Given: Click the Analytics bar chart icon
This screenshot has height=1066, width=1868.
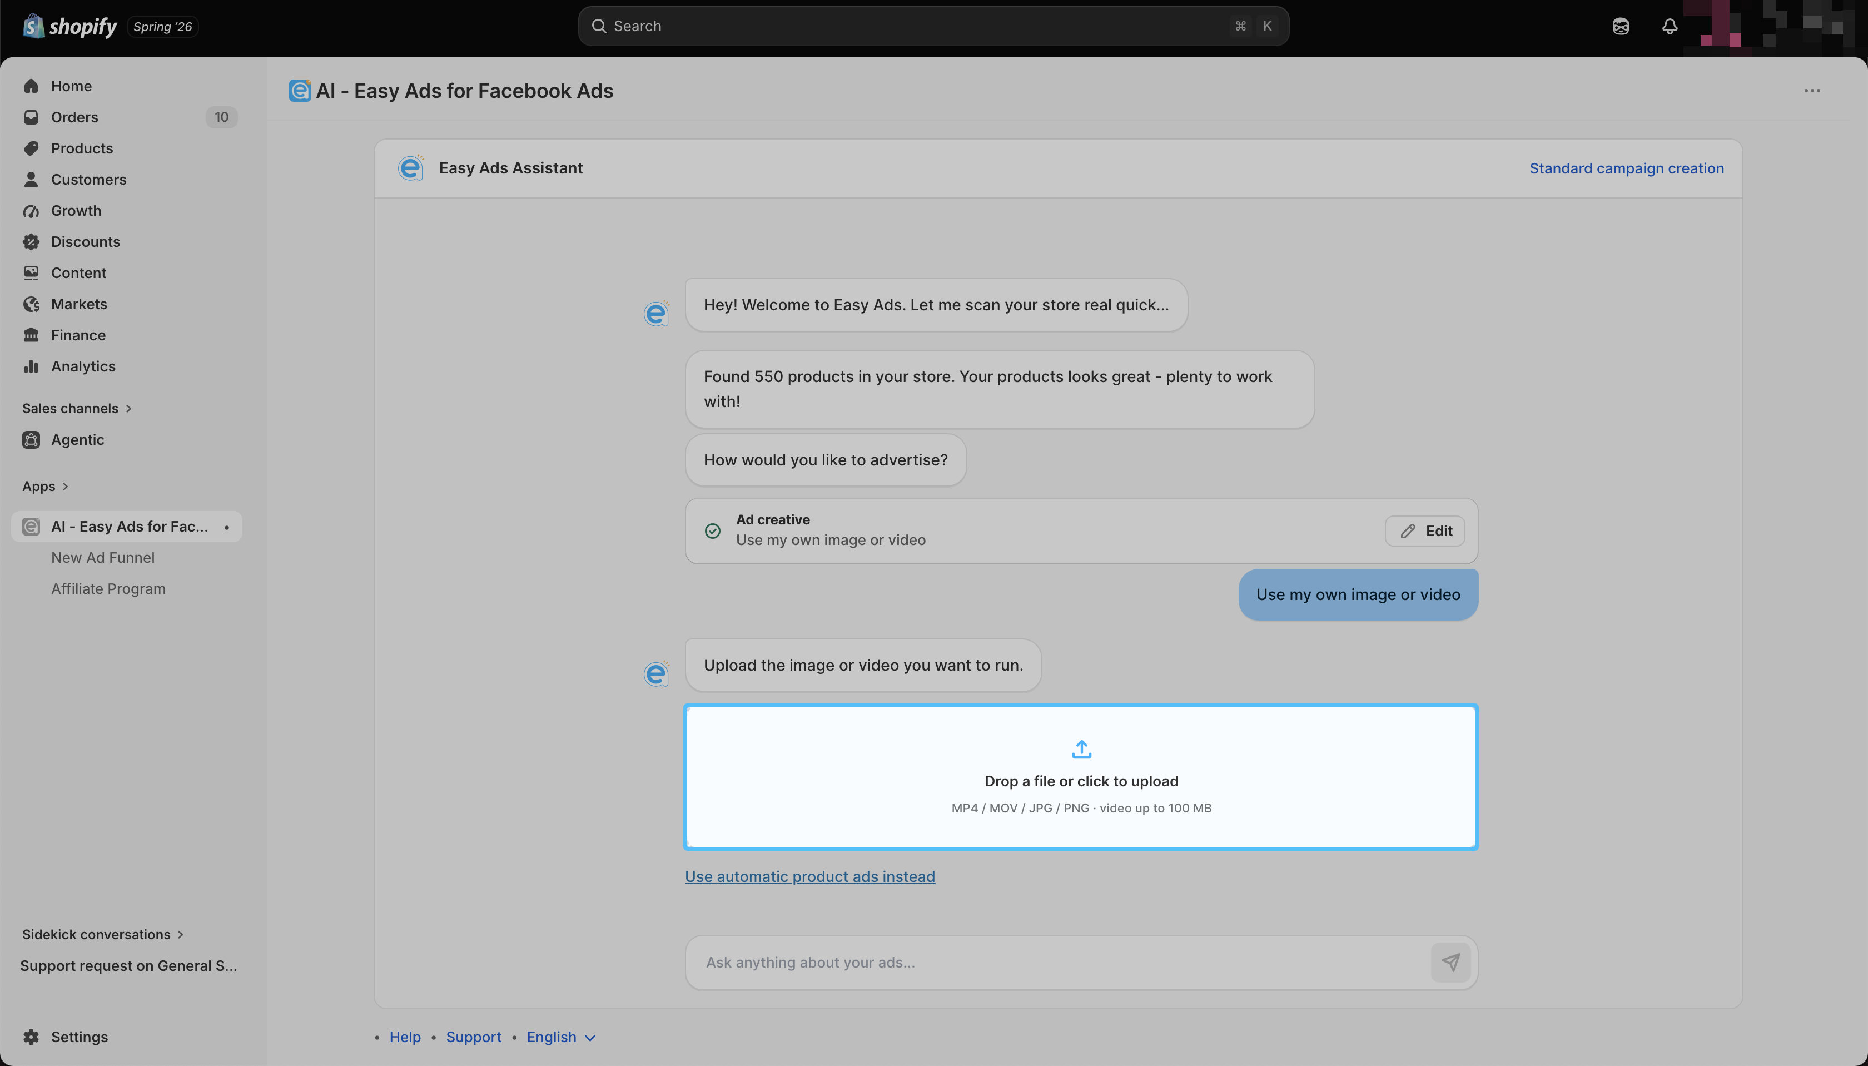Looking at the screenshot, I should [x=31, y=366].
